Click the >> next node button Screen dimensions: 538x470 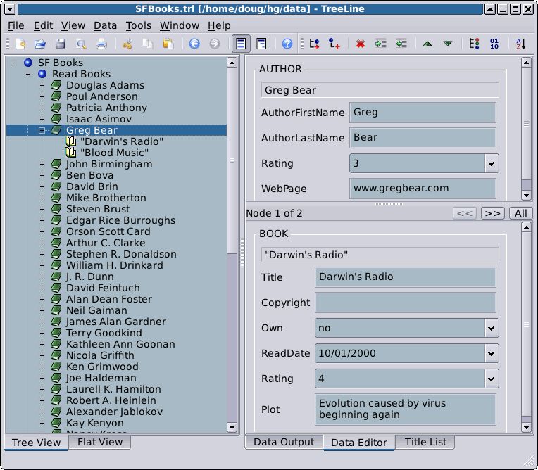click(x=493, y=213)
